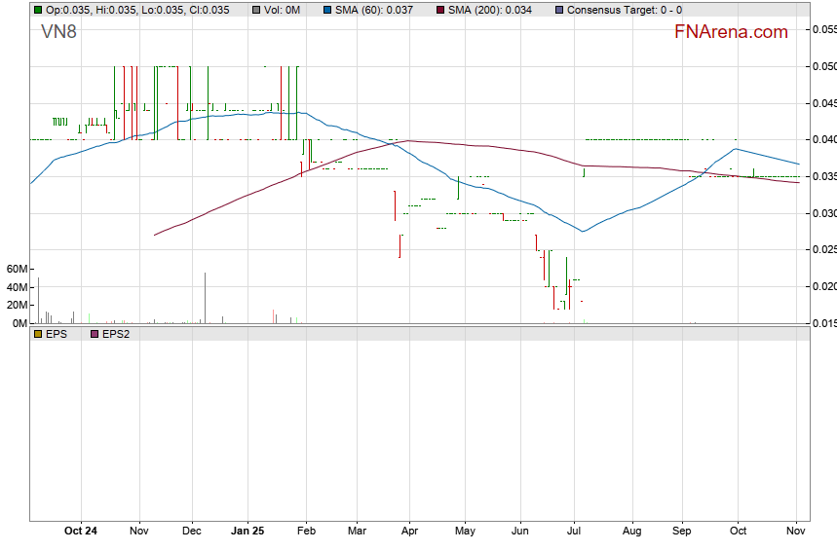Click the VN8 ticker label
Image resolution: width=837 pixels, height=551 pixels.
(x=59, y=33)
